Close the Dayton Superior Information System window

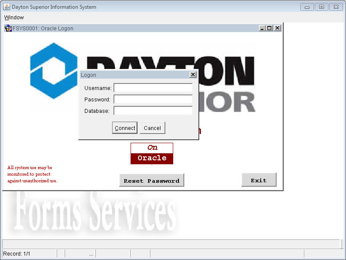336,7
